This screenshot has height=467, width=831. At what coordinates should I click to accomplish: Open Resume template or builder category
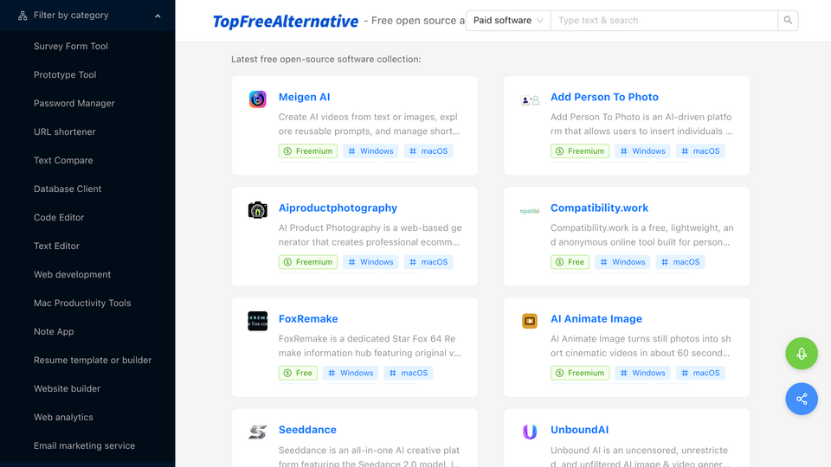[x=93, y=360]
